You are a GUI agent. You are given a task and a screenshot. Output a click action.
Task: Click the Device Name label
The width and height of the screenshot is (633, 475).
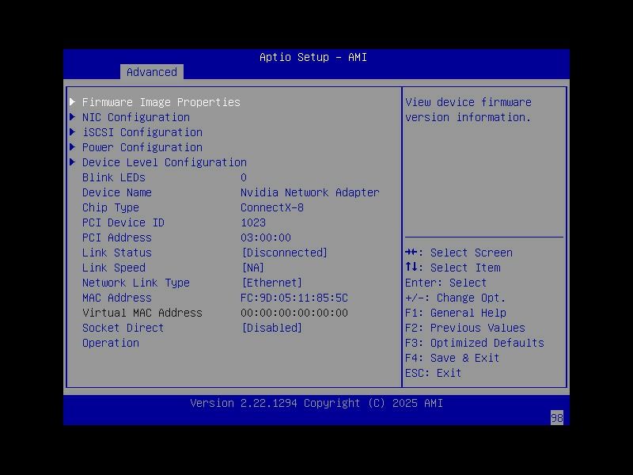116,192
